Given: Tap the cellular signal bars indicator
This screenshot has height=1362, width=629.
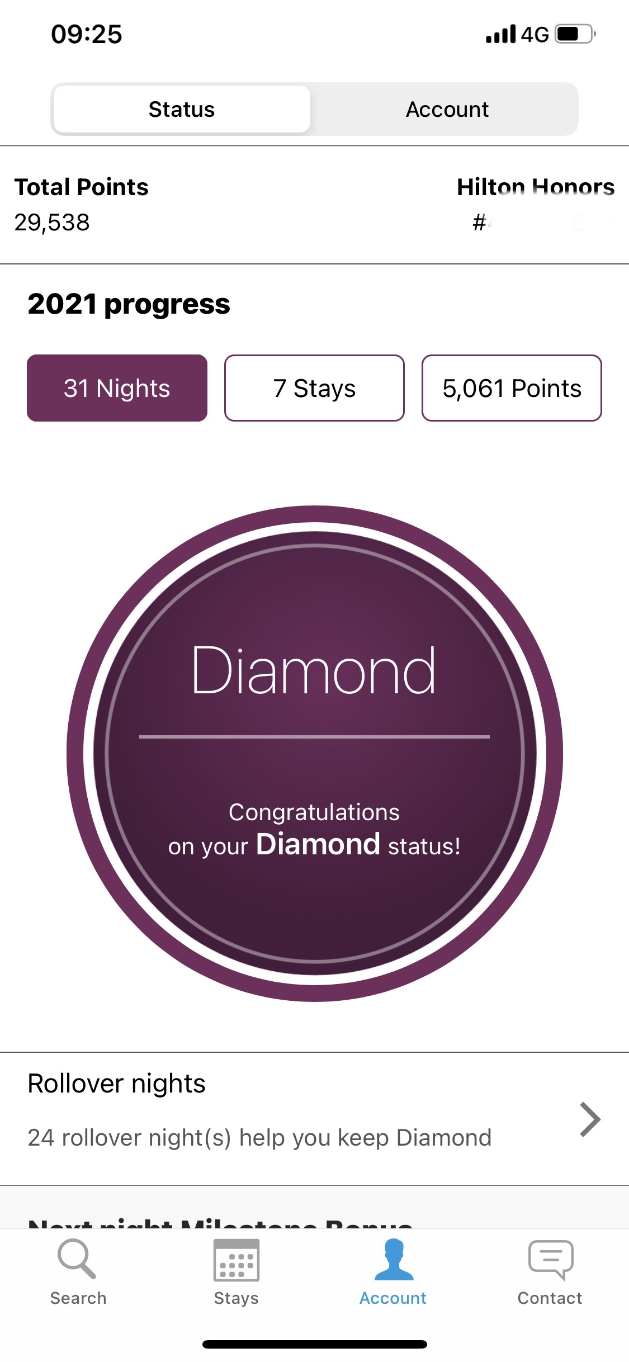Looking at the screenshot, I should pyautogui.click(x=500, y=34).
